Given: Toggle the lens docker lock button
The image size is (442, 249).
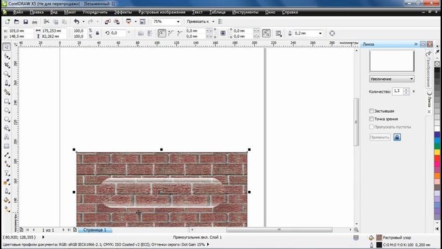Looking at the screenshot, I should coord(397,137).
